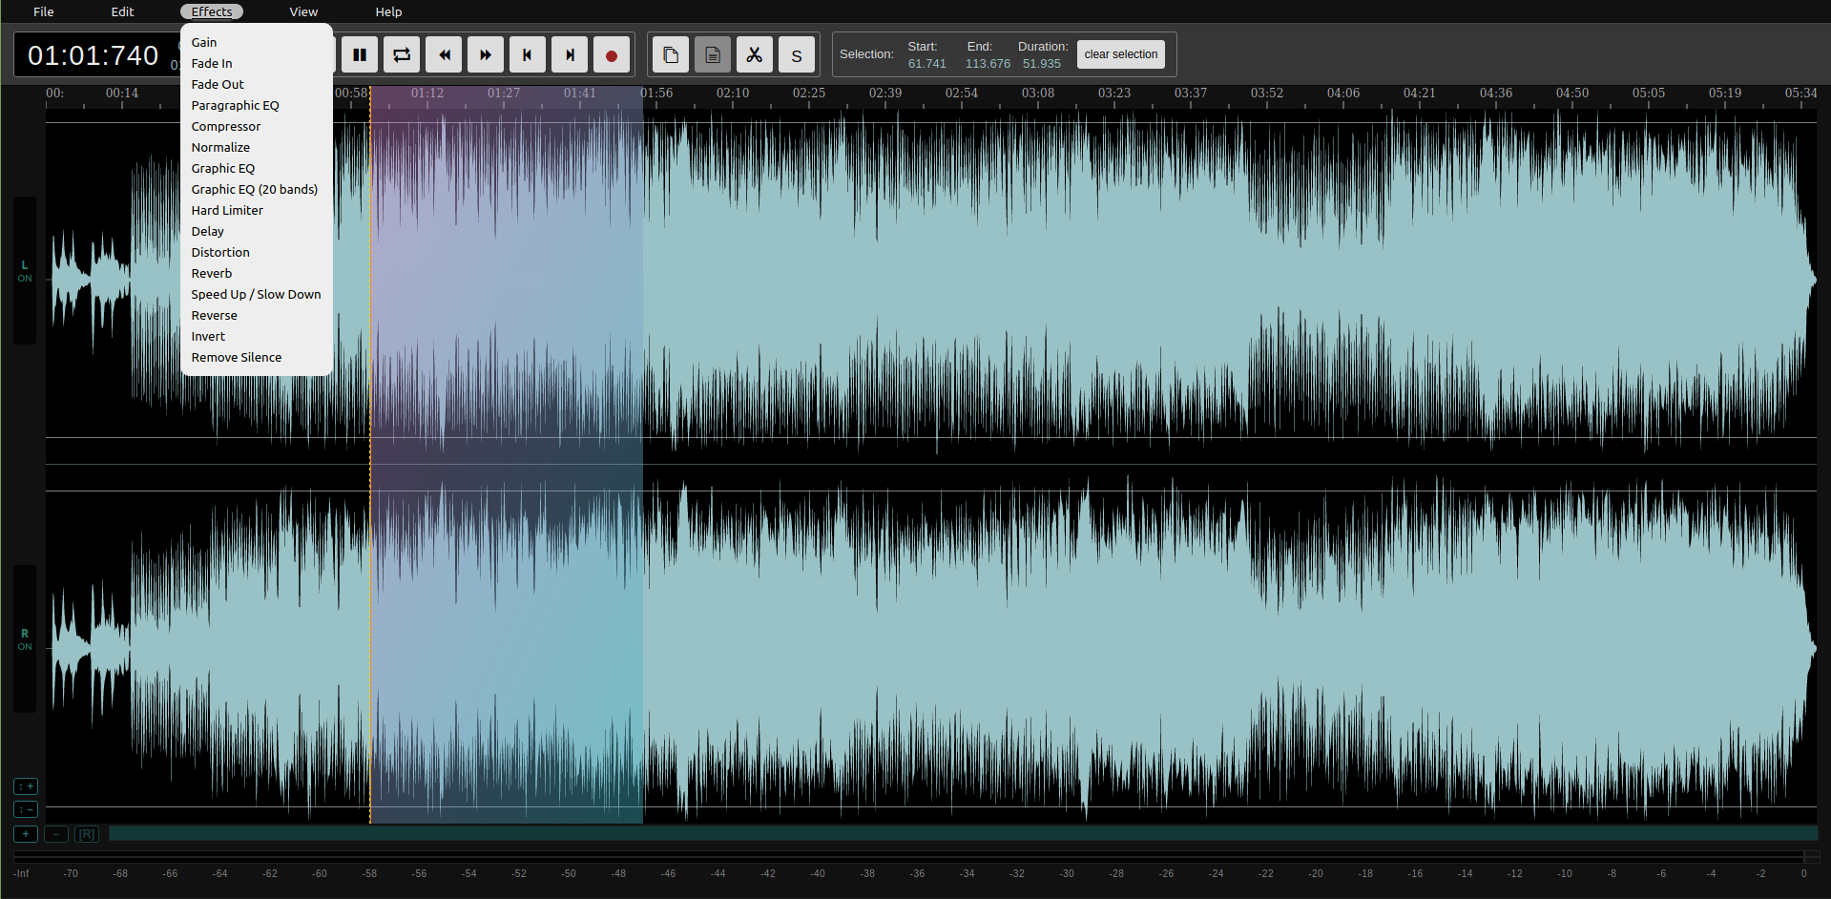
Task: Pause playback with the pause button
Action: (x=360, y=54)
